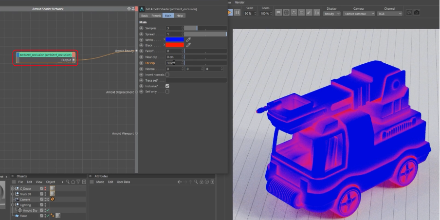This screenshot has width=440, height=220.
Task: Open the Render menu at top
Action: (x=239, y=2)
